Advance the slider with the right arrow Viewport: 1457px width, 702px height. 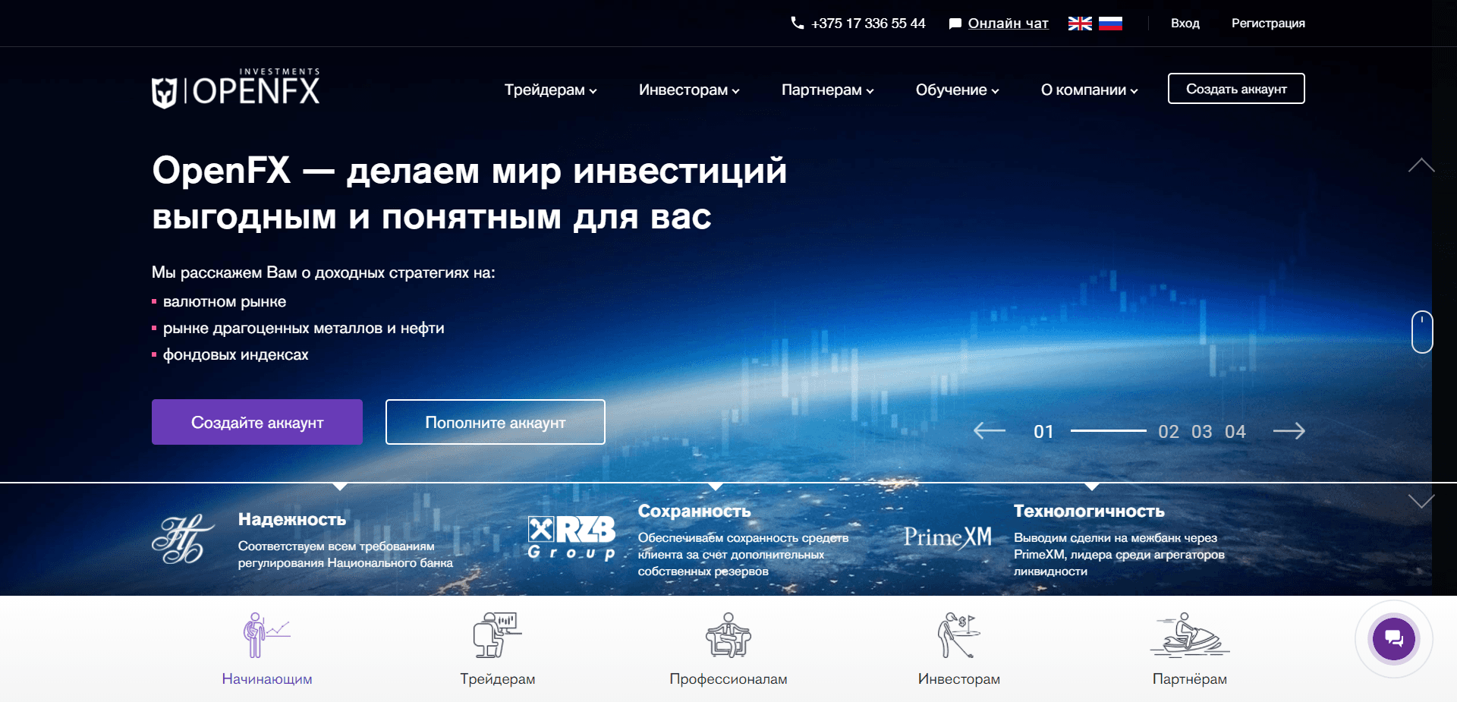click(1289, 431)
